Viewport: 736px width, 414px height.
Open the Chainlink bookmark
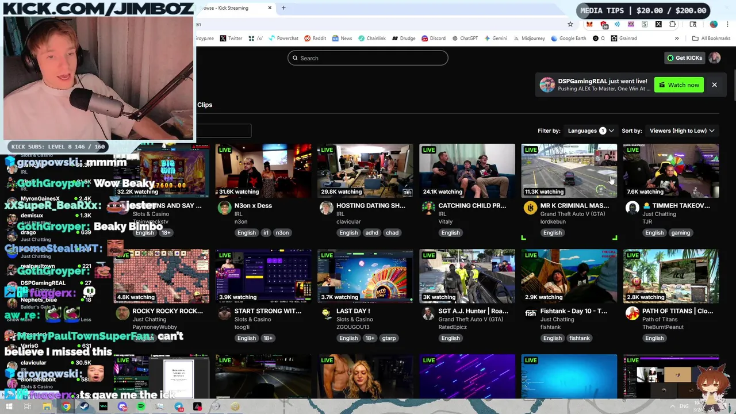pyautogui.click(x=371, y=39)
